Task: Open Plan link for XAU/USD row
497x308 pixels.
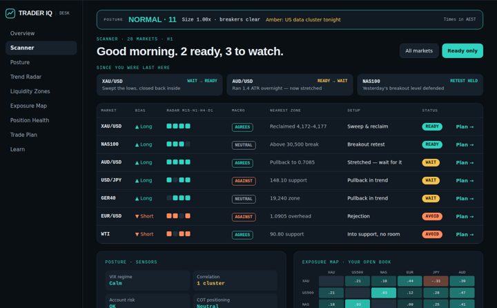Action: tap(465, 126)
